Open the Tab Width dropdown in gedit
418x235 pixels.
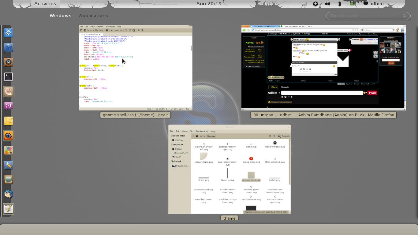[162, 109]
